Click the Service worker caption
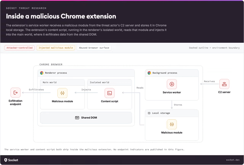 (172, 92)
